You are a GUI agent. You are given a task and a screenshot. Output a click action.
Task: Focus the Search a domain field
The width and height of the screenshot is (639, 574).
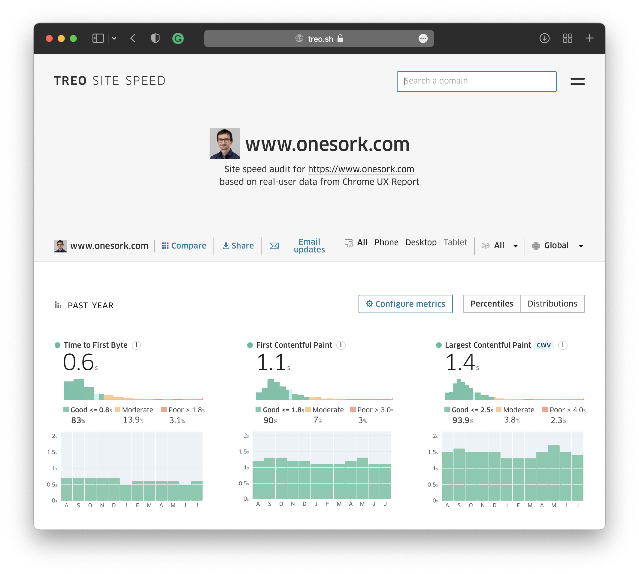(477, 81)
